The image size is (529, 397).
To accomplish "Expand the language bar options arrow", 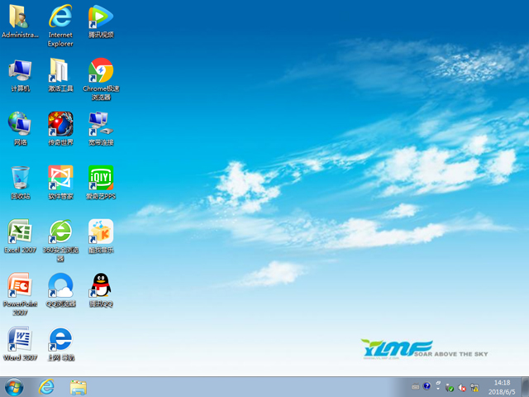I will click(438, 386).
